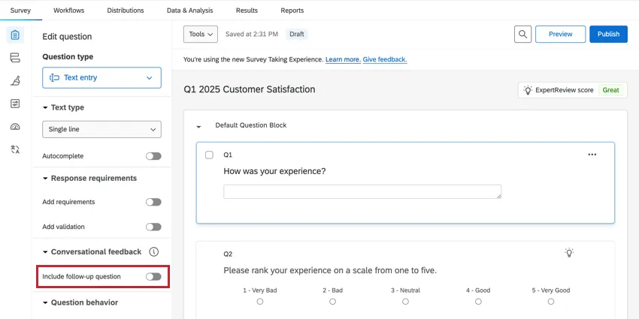The height and width of the screenshot is (319, 639).
Task: Switch to the Workflows tab
Action: (x=68, y=11)
